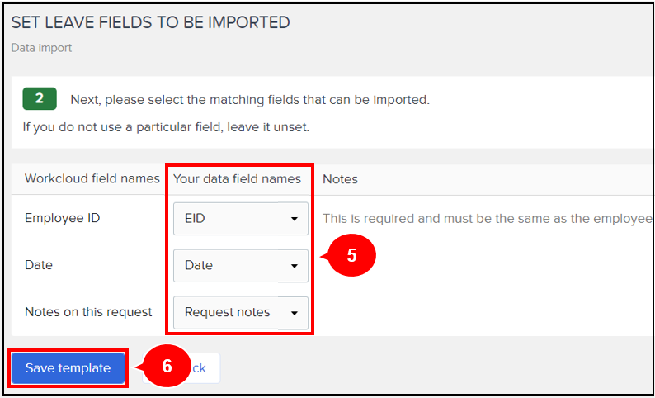
Task: Click the arrow on the EID dropdown
Action: [294, 219]
